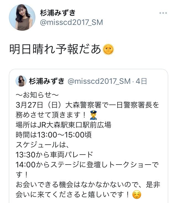Tap the 14:00からステージ line about the talk show
The height and width of the screenshot is (203, 177).
coord(87,170)
